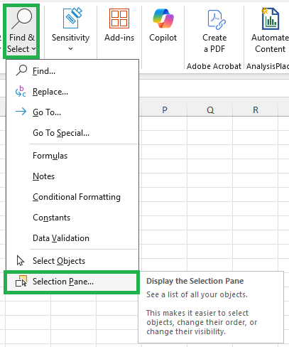Screen dimensions: 289x347
Task: Choose Find... from the menu
Action: 72,71
